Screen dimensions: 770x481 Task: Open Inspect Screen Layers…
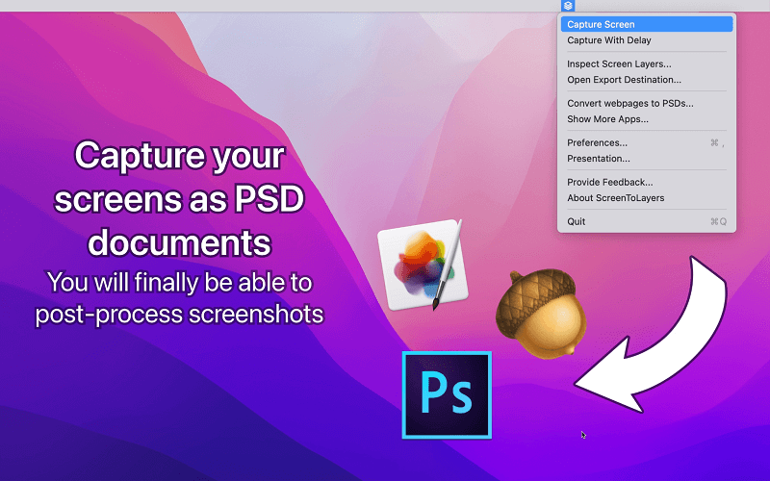[x=647, y=63]
